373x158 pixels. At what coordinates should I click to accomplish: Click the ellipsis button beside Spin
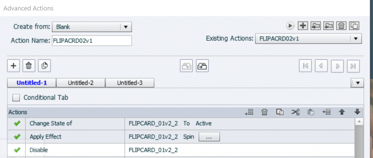209,137
